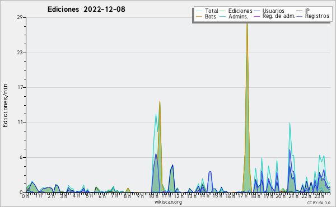
Task: Click the x-axis label '6 h'
Action: tap(102, 196)
